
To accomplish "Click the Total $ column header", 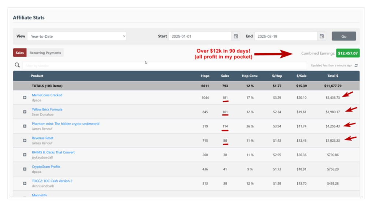I will pyautogui.click(x=333, y=76).
